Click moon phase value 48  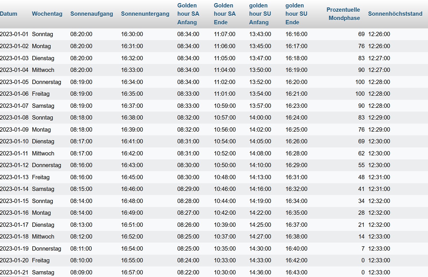click(x=361, y=177)
